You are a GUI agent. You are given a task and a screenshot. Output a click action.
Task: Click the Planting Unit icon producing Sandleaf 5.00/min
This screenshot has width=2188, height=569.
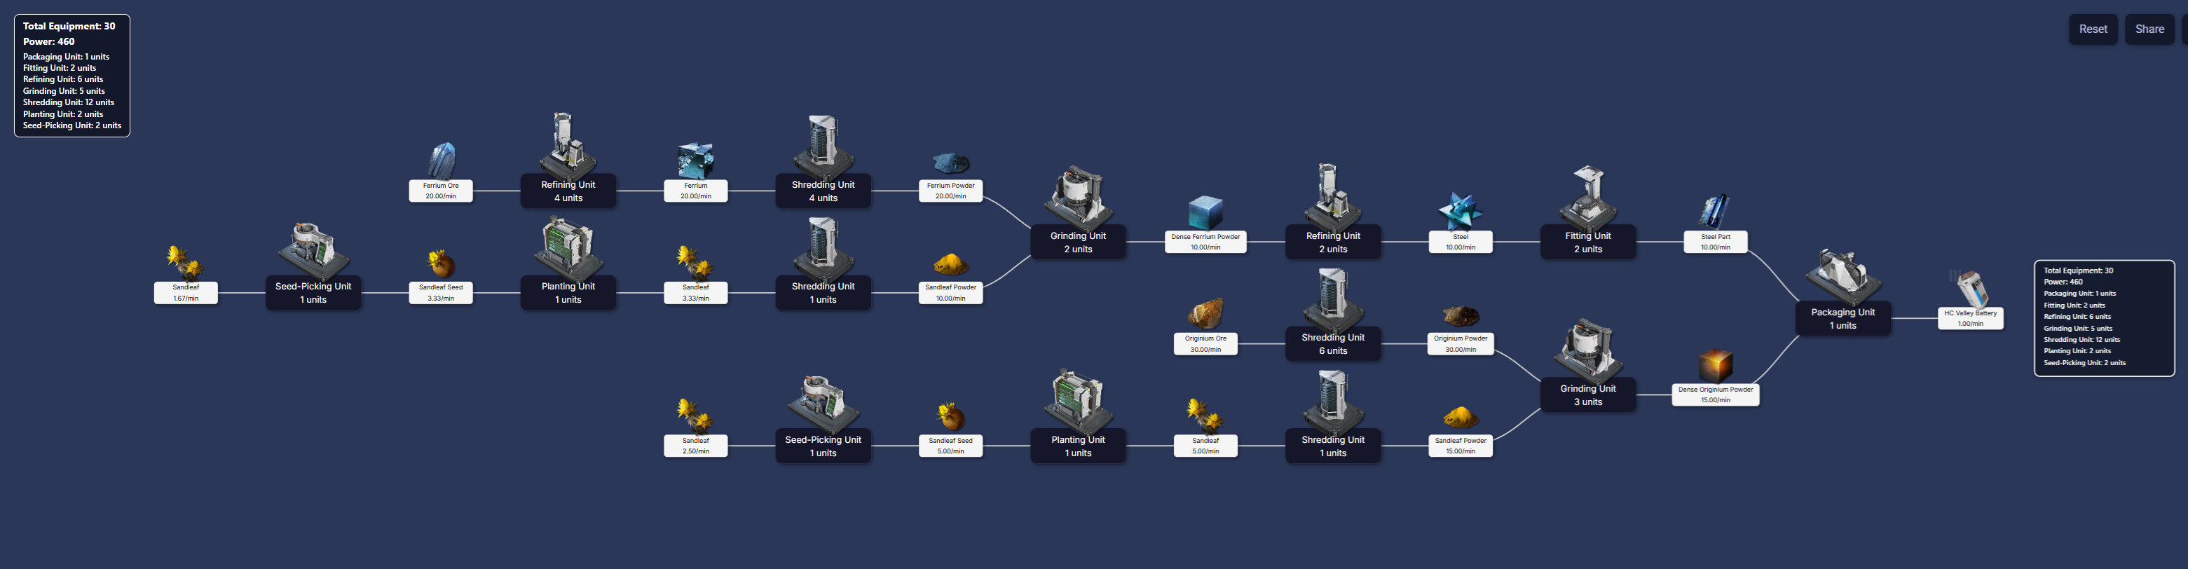tap(1078, 401)
